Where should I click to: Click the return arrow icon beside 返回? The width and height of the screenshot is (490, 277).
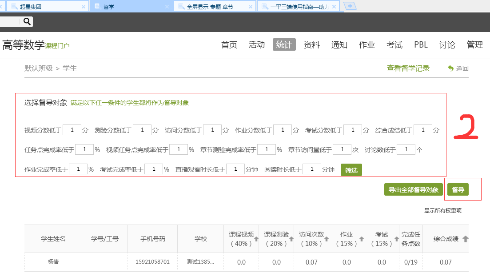(451, 68)
